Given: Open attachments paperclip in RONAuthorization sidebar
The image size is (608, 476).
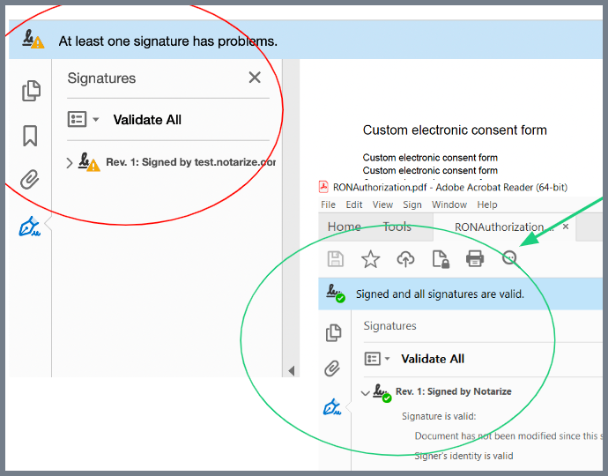Looking at the screenshot, I should pyautogui.click(x=332, y=368).
